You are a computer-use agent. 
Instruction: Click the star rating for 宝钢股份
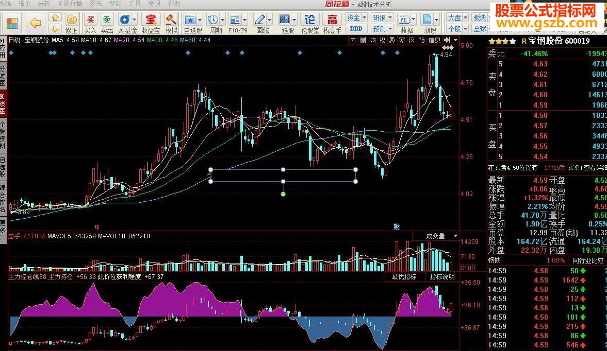502,41
